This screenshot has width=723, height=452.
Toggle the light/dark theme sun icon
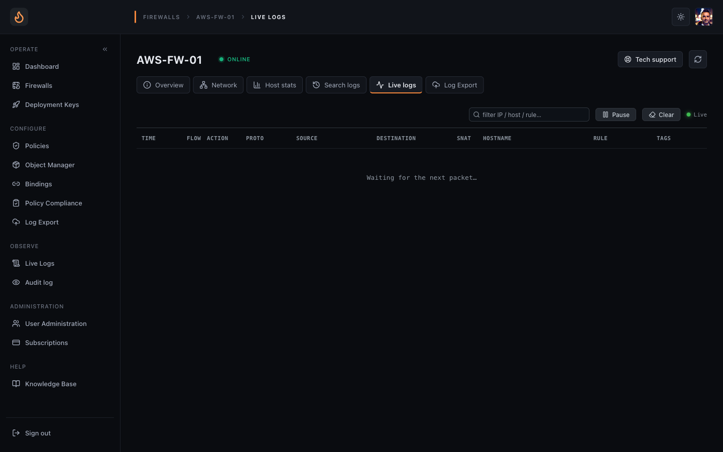[x=681, y=17]
